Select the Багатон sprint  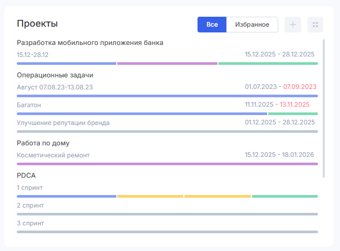point(29,105)
